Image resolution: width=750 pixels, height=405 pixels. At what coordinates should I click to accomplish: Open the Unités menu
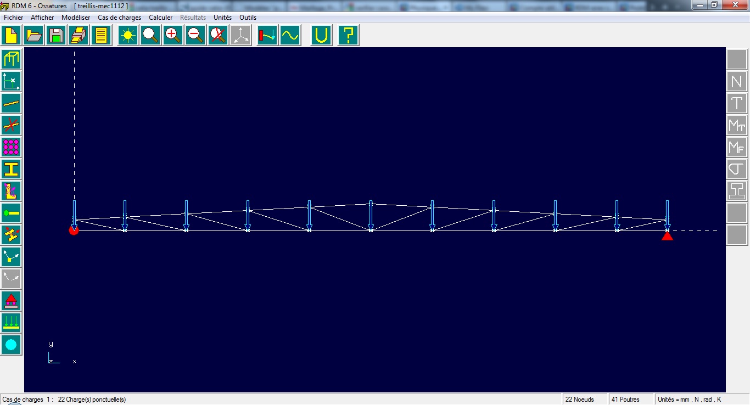[222, 18]
